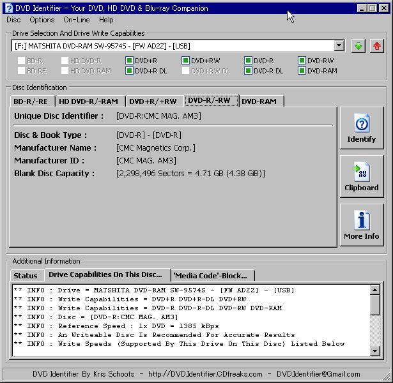Toggle the BD-RE capability checkbox
This screenshot has height=383, width=393.
tap(21, 71)
